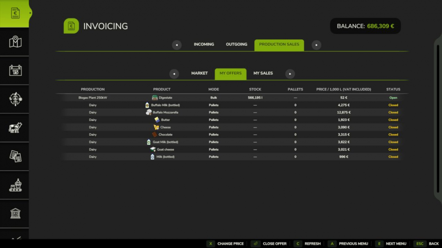Click the Buffalo Milk price 4,275 €
The width and height of the screenshot is (442, 248).
click(344, 105)
